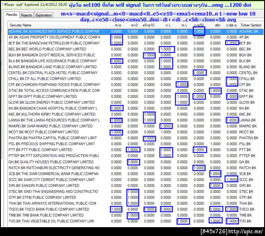The image size is (265, 236).
Task: Select the TISCO.BK Tisco Bank row
Action: point(136,209)
